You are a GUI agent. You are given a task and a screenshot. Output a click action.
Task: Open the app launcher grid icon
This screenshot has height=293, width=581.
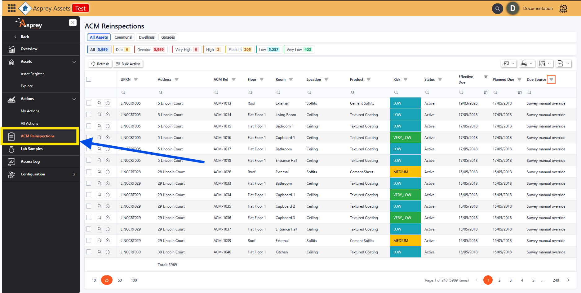[11, 8]
